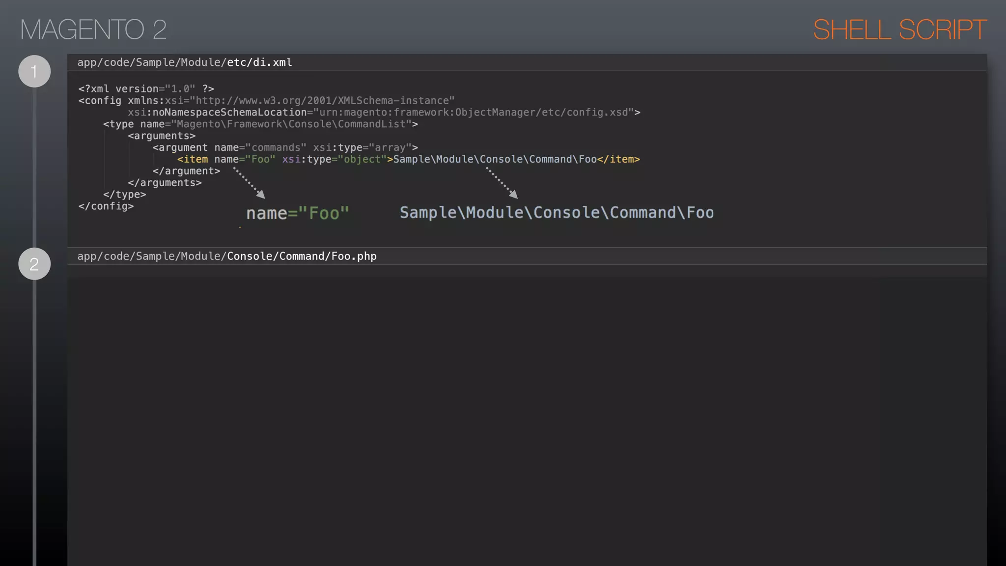
Task: Click the "http://www.w3.org/2001/XMLSchema-instance" URL string
Action: (322, 101)
